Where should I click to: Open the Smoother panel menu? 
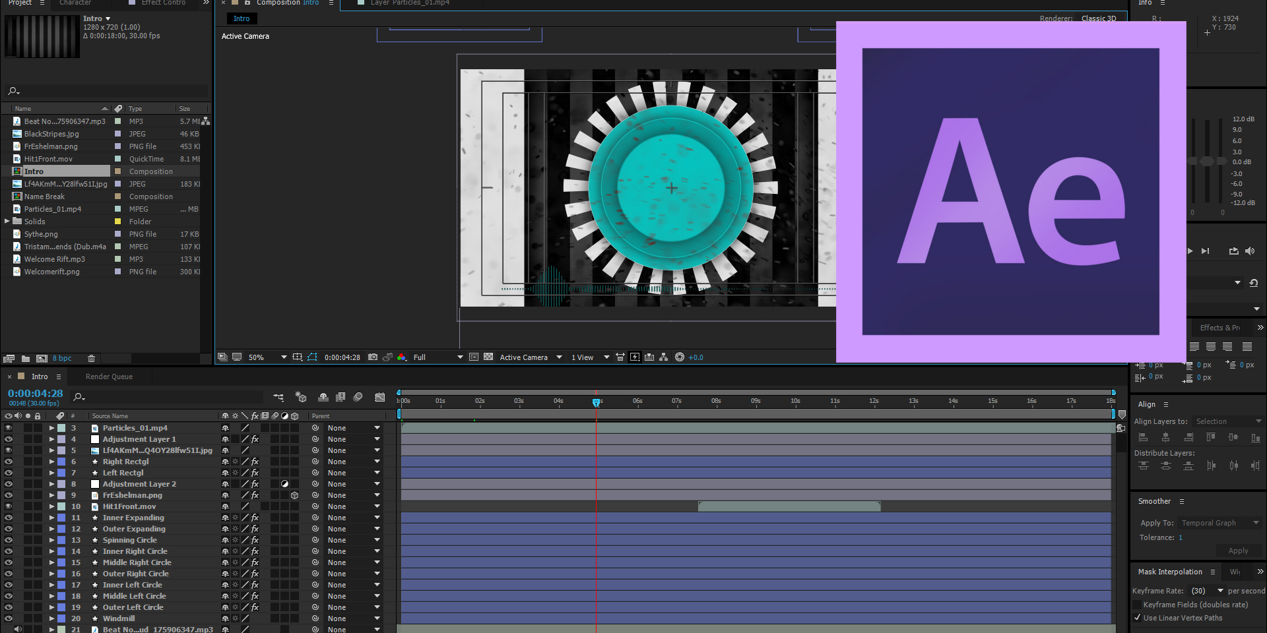[x=1182, y=501]
